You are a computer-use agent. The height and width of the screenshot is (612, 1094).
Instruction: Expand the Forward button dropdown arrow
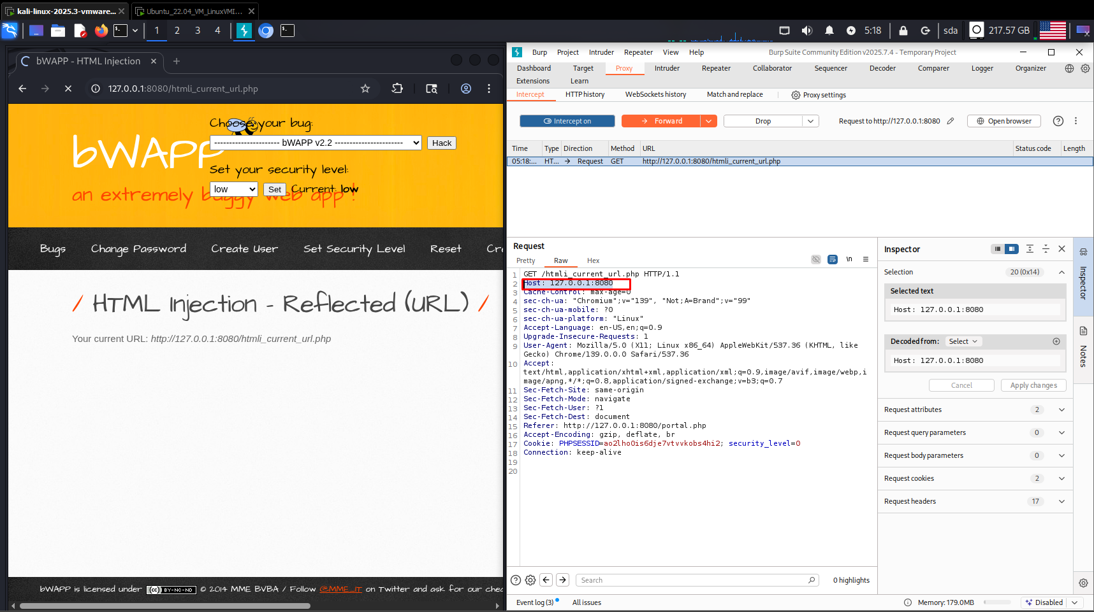[x=708, y=121]
